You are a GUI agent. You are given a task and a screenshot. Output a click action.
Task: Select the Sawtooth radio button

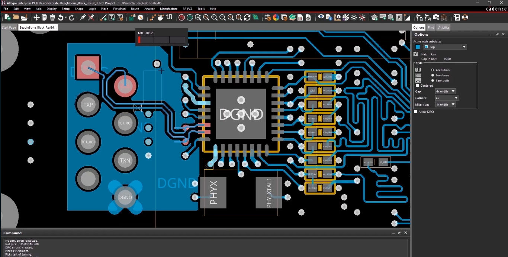(x=432, y=80)
